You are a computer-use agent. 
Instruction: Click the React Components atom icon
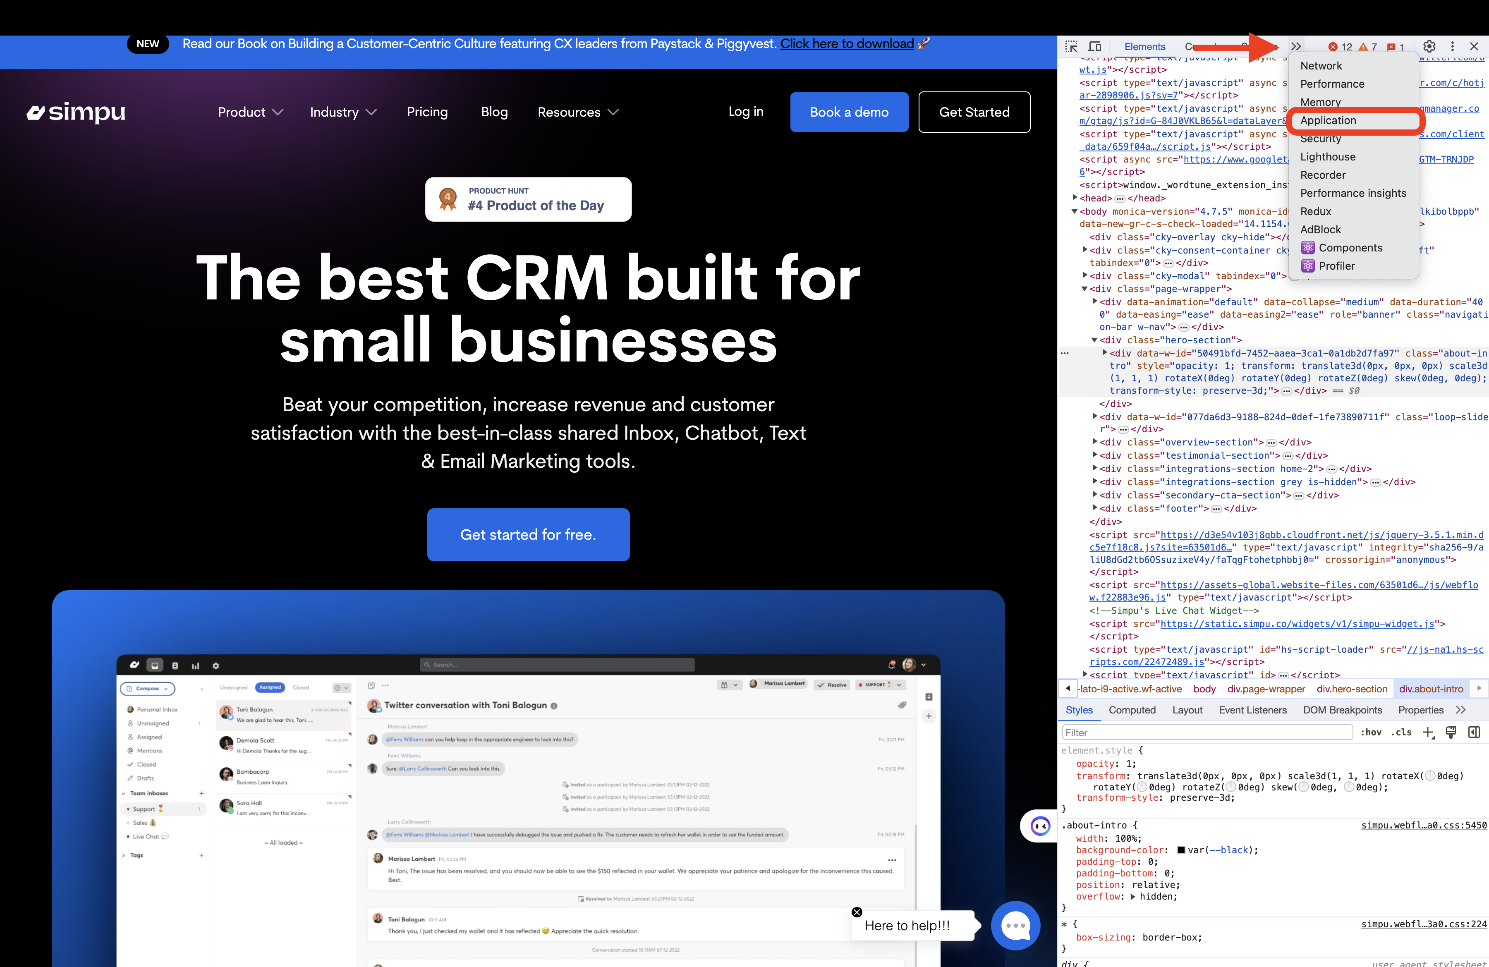tap(1307, 248)
